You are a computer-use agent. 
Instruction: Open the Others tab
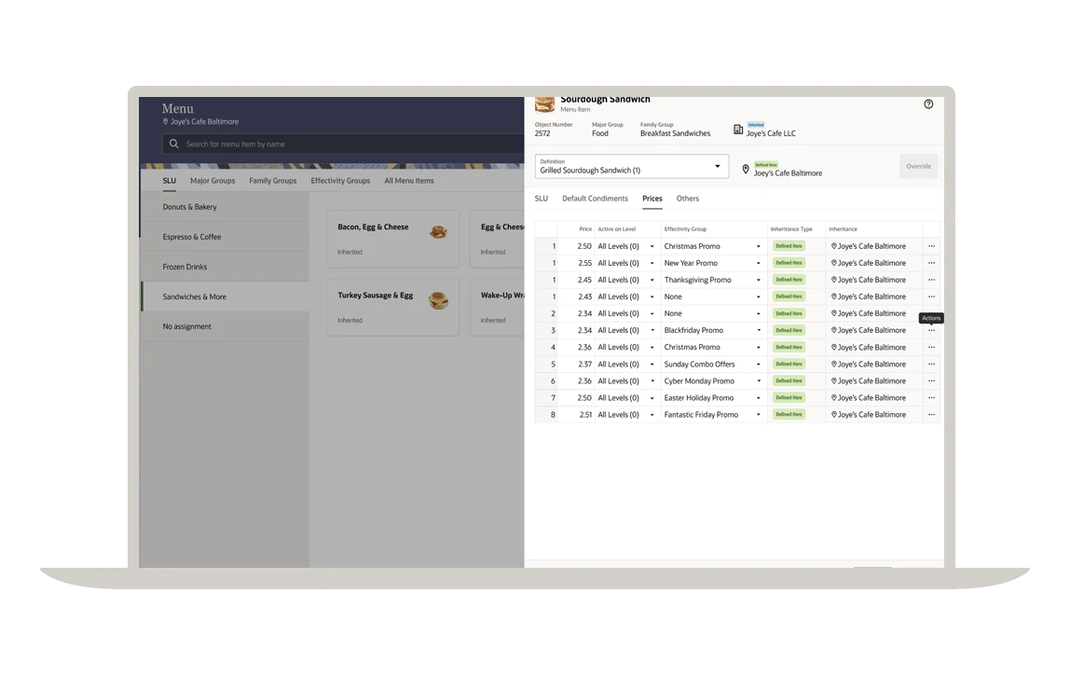687,199
